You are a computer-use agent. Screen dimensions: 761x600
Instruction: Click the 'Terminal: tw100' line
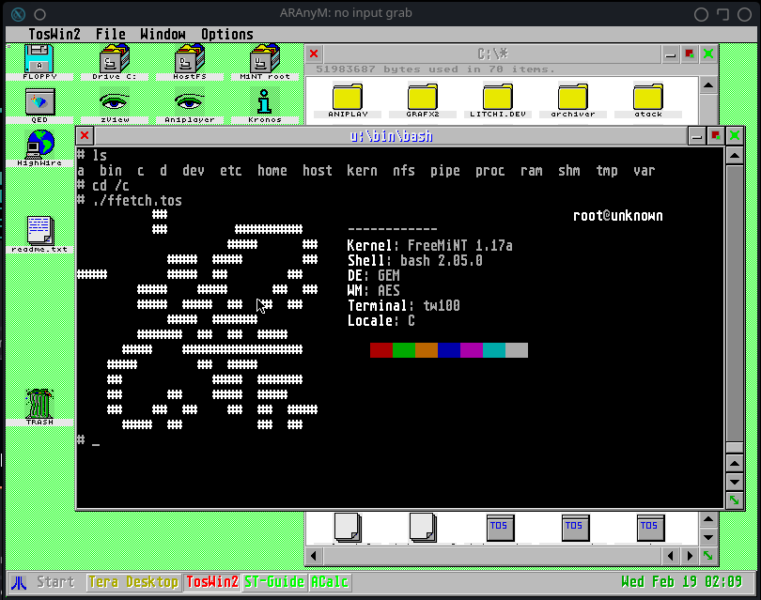[x=404, y=306]
